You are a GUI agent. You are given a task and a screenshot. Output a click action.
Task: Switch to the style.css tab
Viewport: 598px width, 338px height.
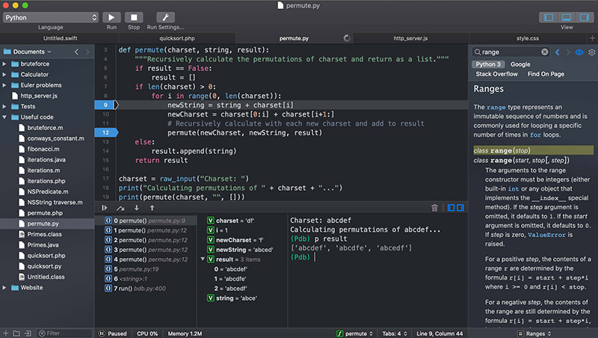tap(528, 38)
